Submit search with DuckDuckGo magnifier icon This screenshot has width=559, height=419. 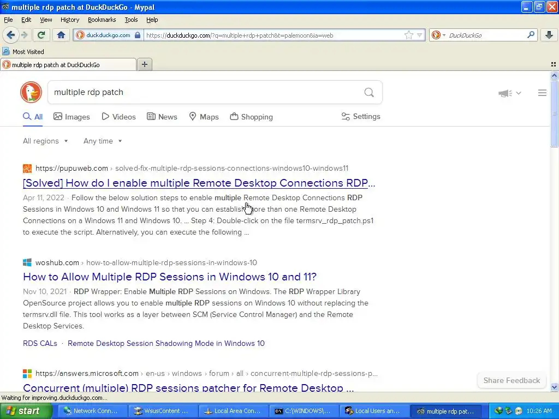pos(369,93)
